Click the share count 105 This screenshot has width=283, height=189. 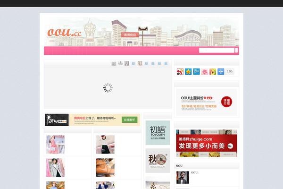tap(230, 71)
